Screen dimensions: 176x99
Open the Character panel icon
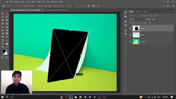(125, 30)
